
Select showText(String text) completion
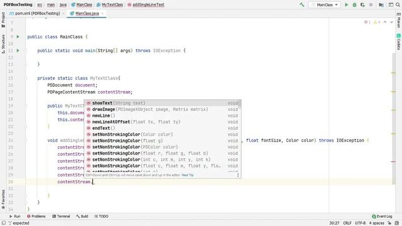161,103
